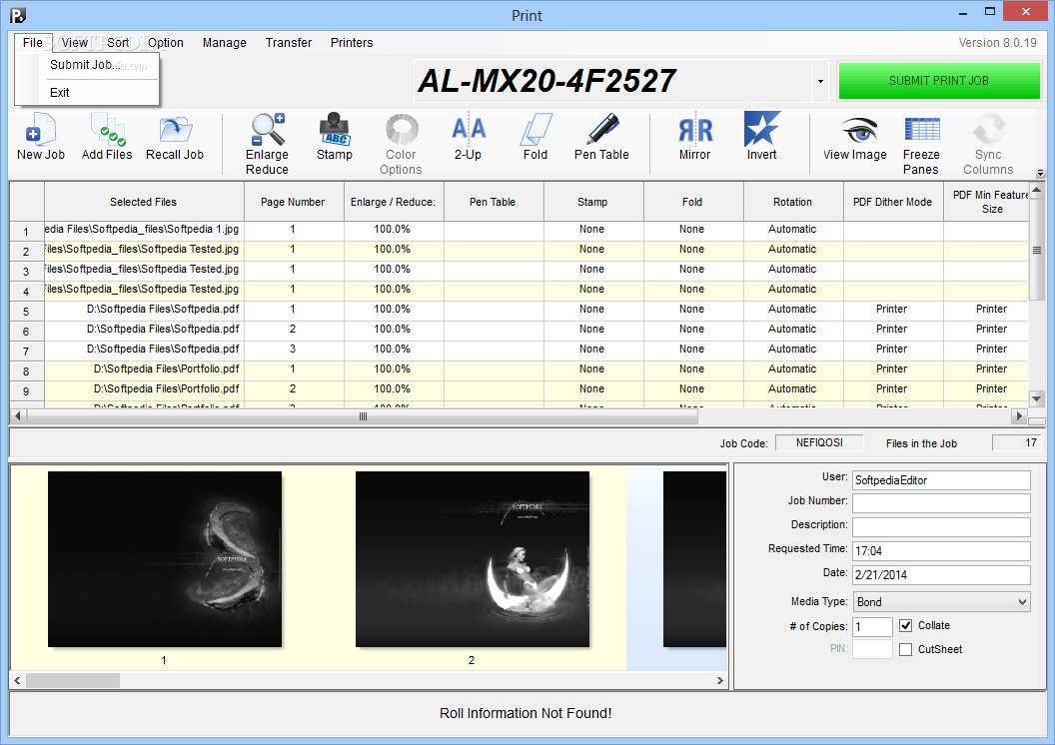
Task: Click the Page Number column header
Action: coord(294,202)
